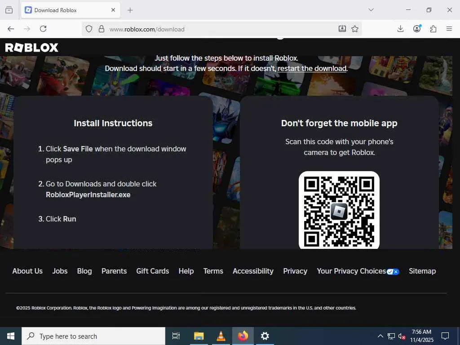Screen dimensions: 460x345
Task: Open Task View on the taskbar
Action: pyautogui.click(x=176, y=336)
